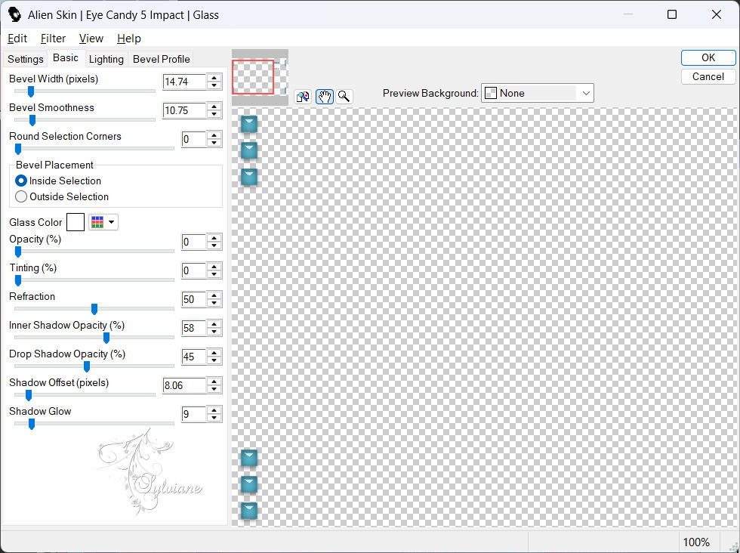Increase Inner Shadow Opacity with up spinner
Image resolution: width=740 pixels, height=553 pixels.
point(214,324)
